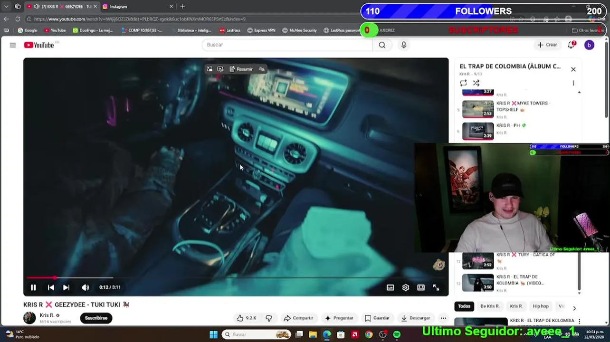Open a new browser tab
The width and height of the screenshot is (610, 342).
(182, 7)
